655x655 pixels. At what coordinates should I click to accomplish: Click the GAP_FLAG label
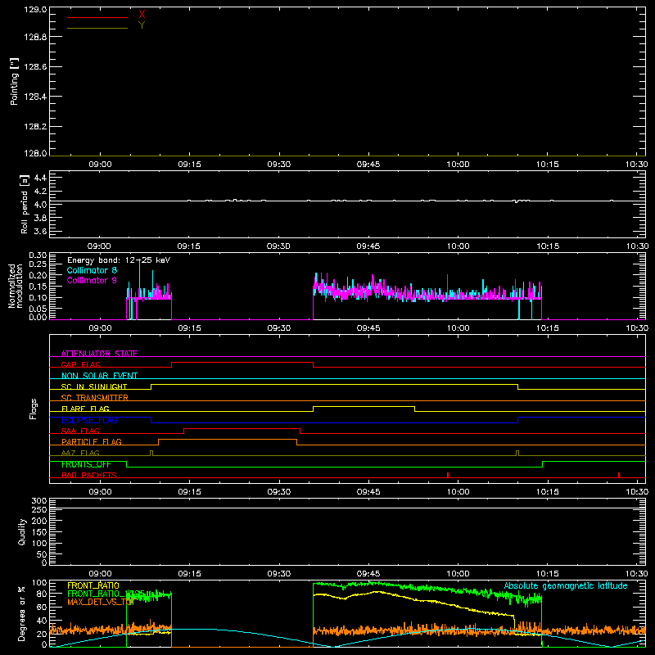[80, 364]
